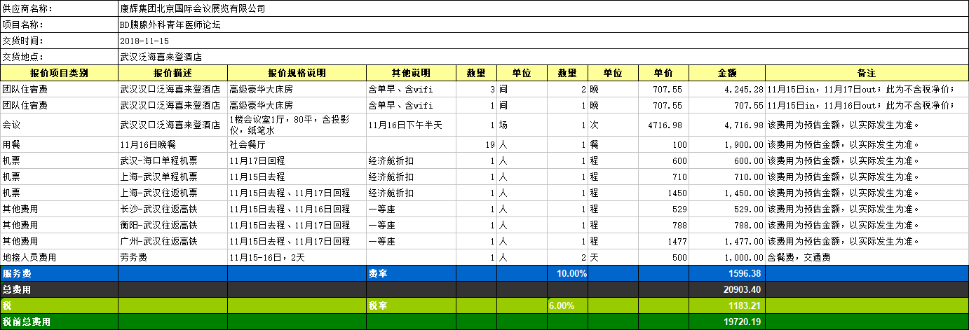The width and height of the screenshot is (969, 330).
Task: Click the unit price cell 4716.98
Action: coord(663,125)
